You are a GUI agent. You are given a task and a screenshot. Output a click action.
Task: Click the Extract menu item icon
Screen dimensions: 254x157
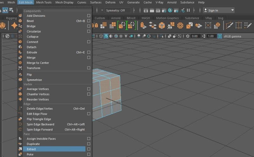[20, 149]
